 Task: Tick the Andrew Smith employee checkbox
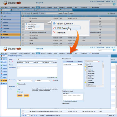pos(87,72)
